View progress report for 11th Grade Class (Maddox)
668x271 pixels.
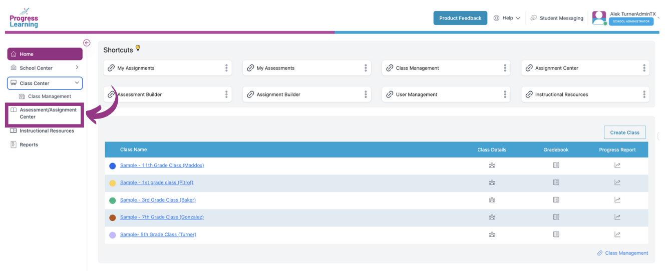pos(617,165)
